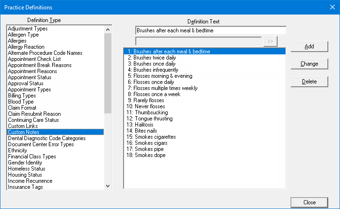This screenshot has height=209, width=340.
Task: Select '9: Rarely flosses' note
Action: click(146, 100)
